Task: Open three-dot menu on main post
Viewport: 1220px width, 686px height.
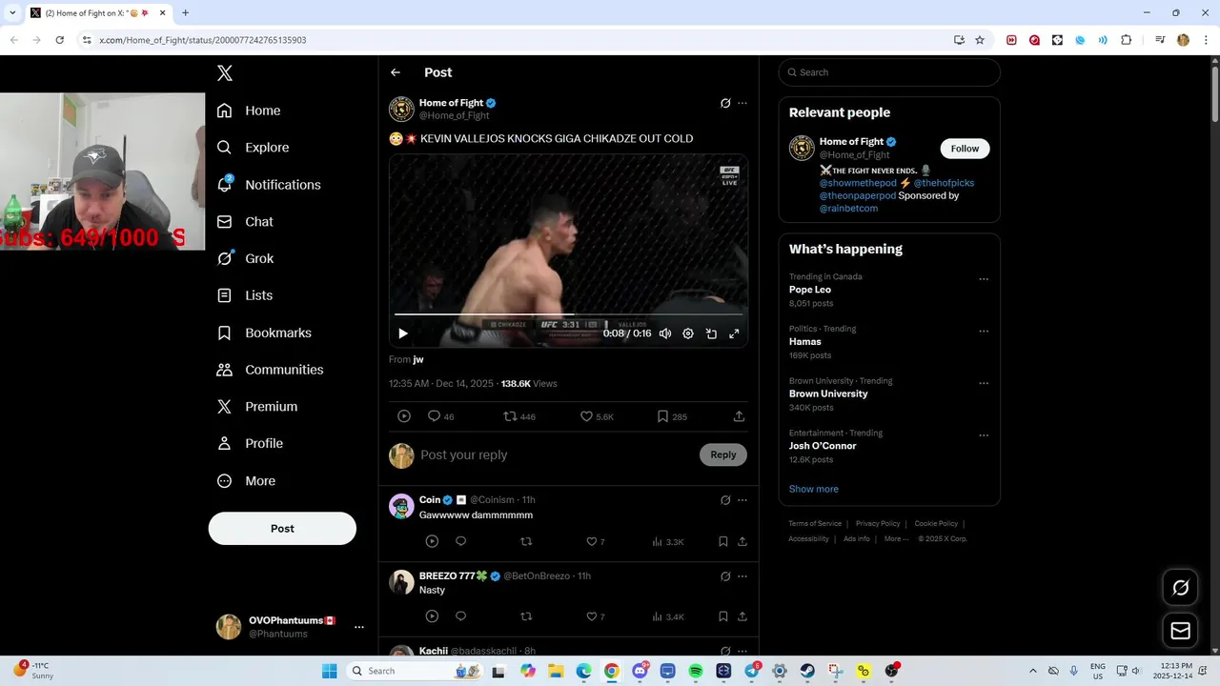Action: [x=742, y=103]
